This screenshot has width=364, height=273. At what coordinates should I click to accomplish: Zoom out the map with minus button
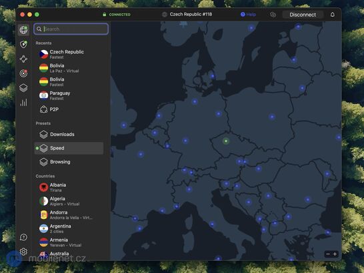click(328, 254)
